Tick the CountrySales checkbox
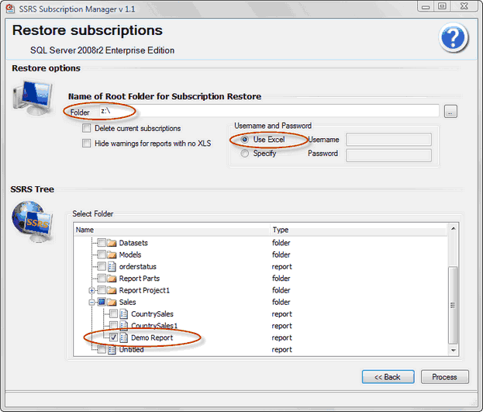The height and width of the screenshot is (412, 483). [x=113, y=313]
